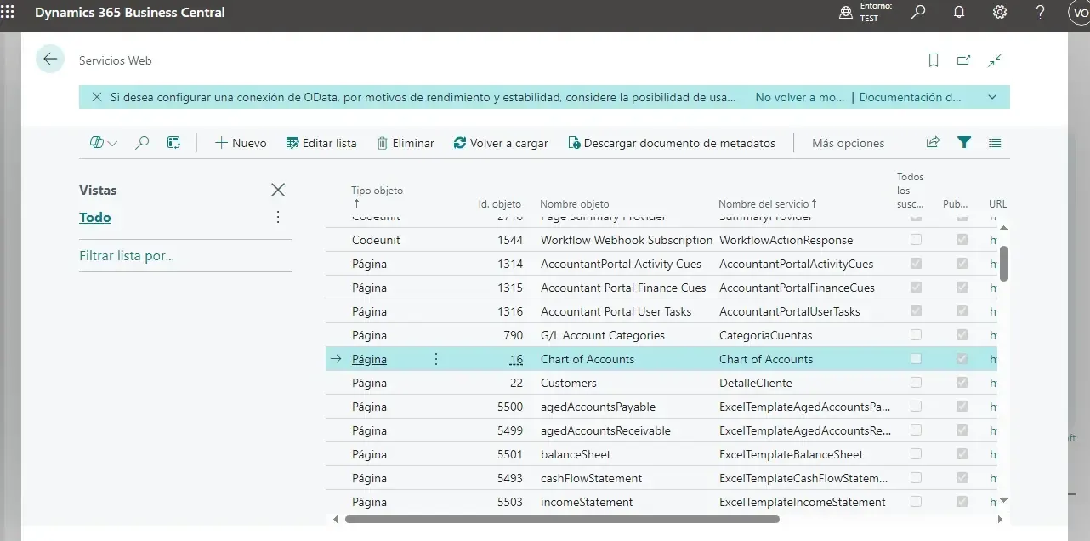Screen dimensions: 1090x541
Task: Open the settings gear
Action: (1000, 12)
